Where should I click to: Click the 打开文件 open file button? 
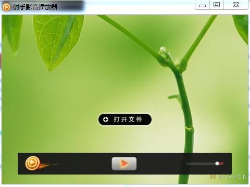click(x=125, y=119)
